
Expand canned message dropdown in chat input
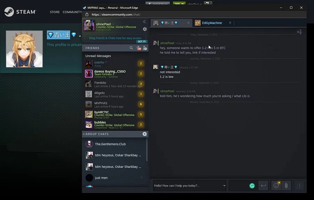tap(224, 186)
